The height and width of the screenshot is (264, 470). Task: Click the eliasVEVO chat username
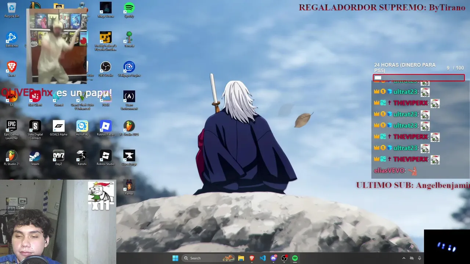click(x=389, y=170)
